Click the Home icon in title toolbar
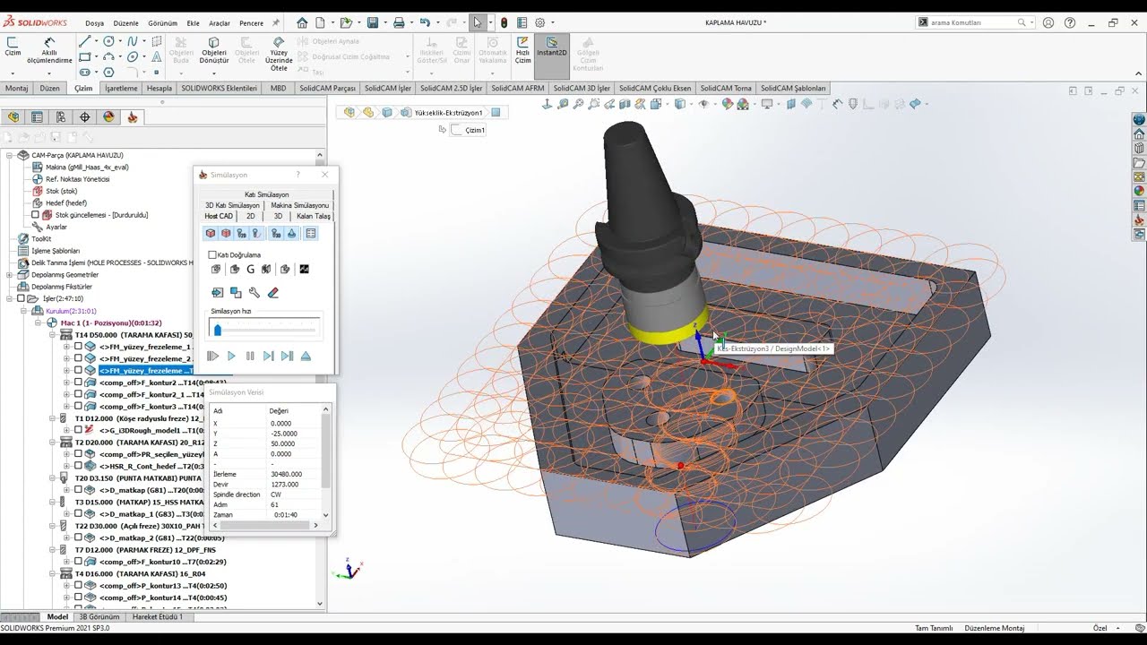 [302, 22]
